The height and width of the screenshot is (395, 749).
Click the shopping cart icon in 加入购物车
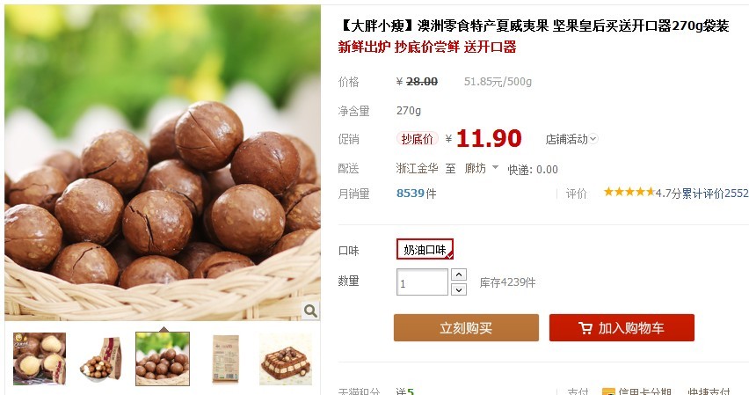point(585,328)
